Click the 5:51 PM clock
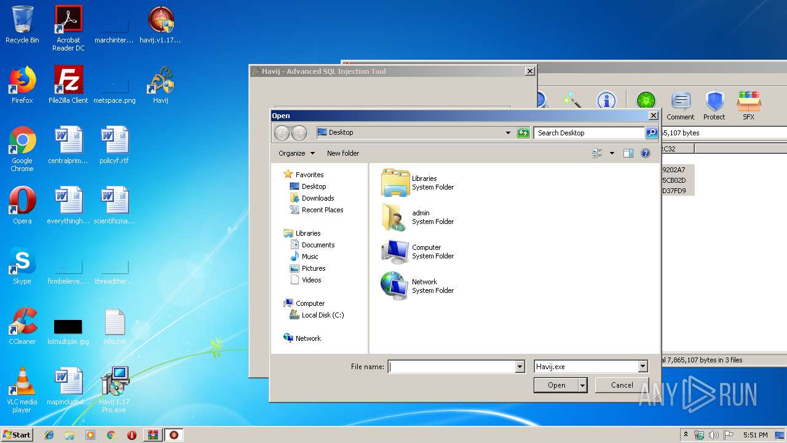This screenshot has width=787, height=443. point(755,435)
